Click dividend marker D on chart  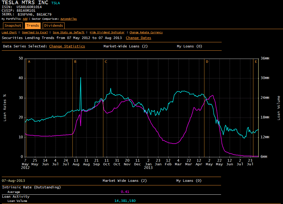(x=207, y=61)
